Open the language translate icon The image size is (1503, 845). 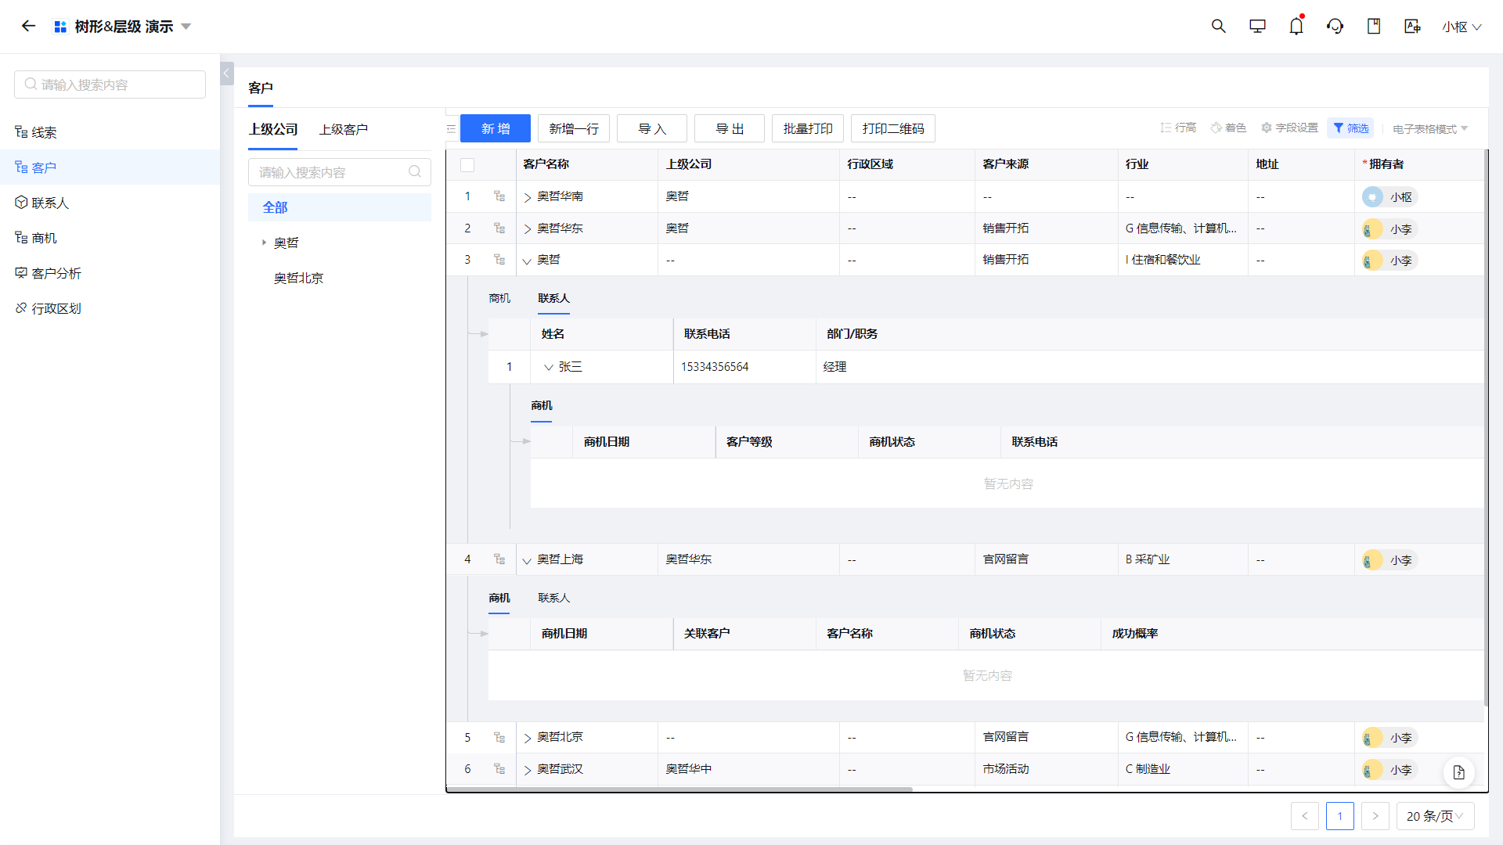click(x=1412, y=26)
